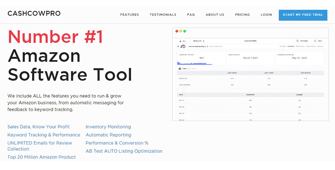335x170 pixels.
Task: Click the UNITS ORDERED row label
Action: click(185, 85)
